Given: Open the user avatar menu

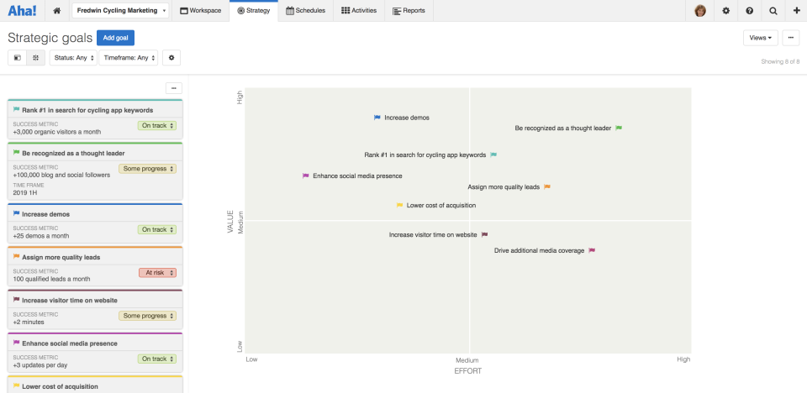Looking at the screenshot, I should point(700,11).
